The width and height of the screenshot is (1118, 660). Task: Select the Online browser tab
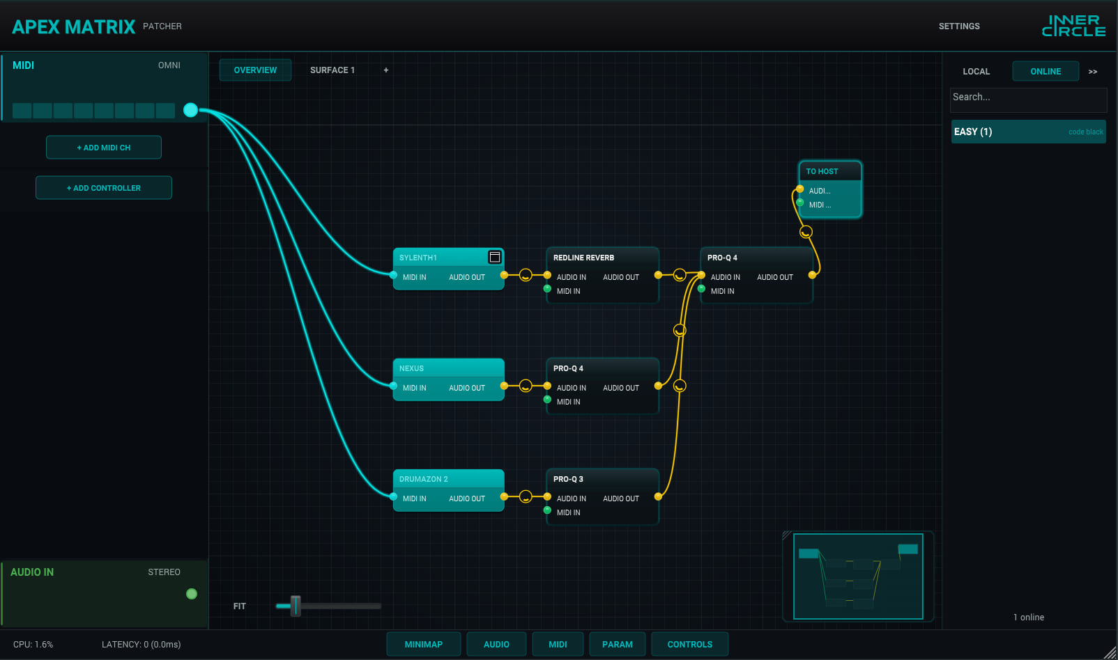pyautogui.click(x=1046, y=72)
